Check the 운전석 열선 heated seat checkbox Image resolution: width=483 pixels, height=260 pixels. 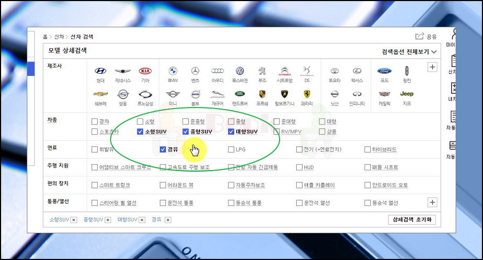coord(299,203)
